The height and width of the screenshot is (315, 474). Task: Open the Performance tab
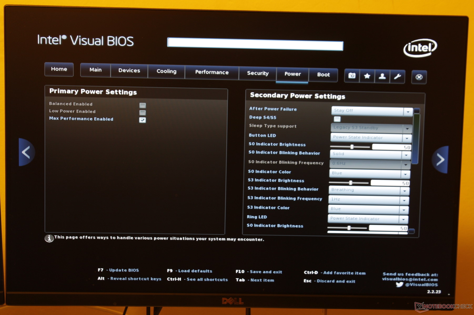212,72
